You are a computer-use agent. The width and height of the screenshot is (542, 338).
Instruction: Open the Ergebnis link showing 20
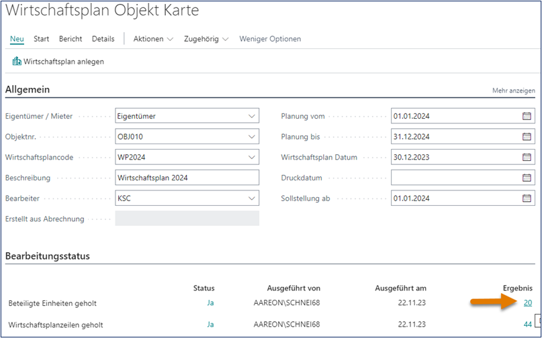click(x=528, y=303)
